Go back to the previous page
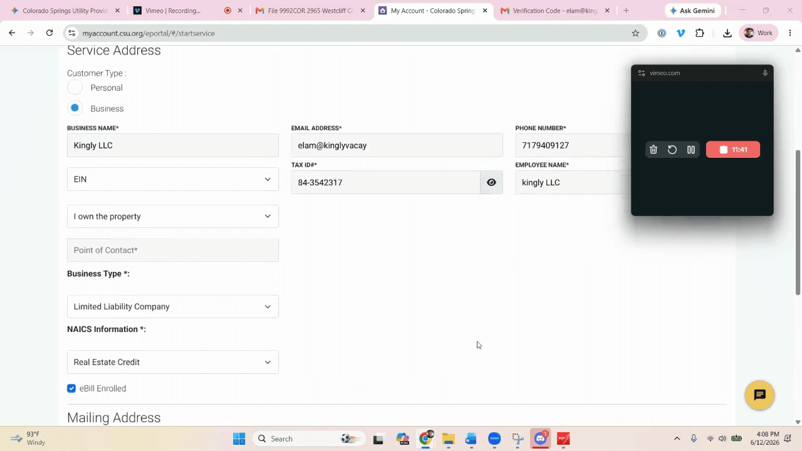The width and height of the screenshot is (802, 451). tap(12, 33)
